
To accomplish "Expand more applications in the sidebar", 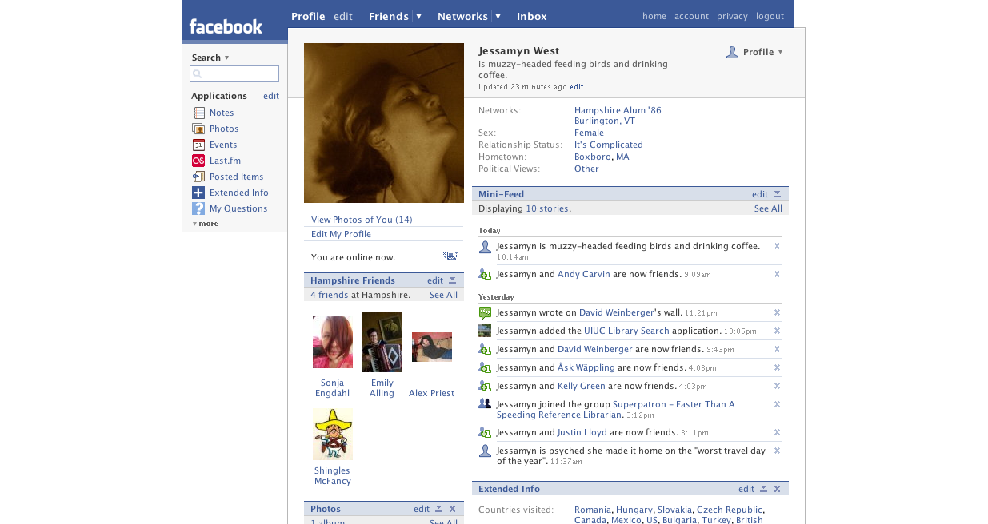I will [x=206, y=224].
